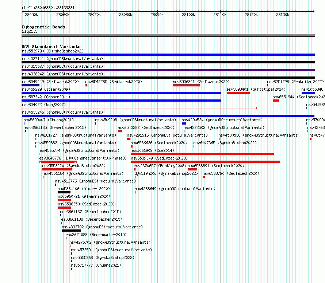Click nsv587342 (Cooper2011) label

pyautogui.click(x=46, y=97)
